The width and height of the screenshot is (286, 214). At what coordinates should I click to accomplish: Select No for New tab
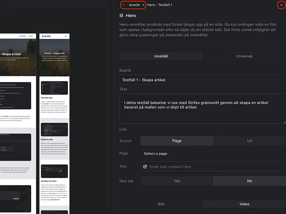tap(249, 181)
